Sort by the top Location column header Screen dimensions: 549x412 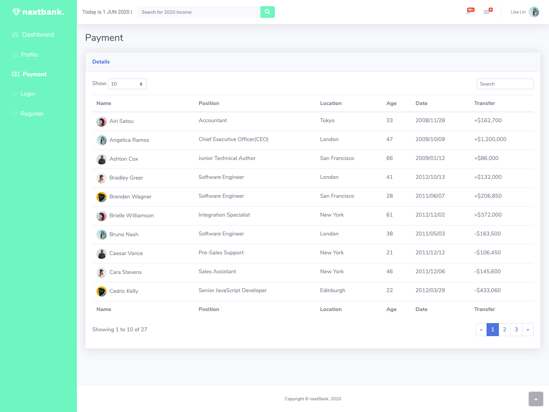coord(331,103)
